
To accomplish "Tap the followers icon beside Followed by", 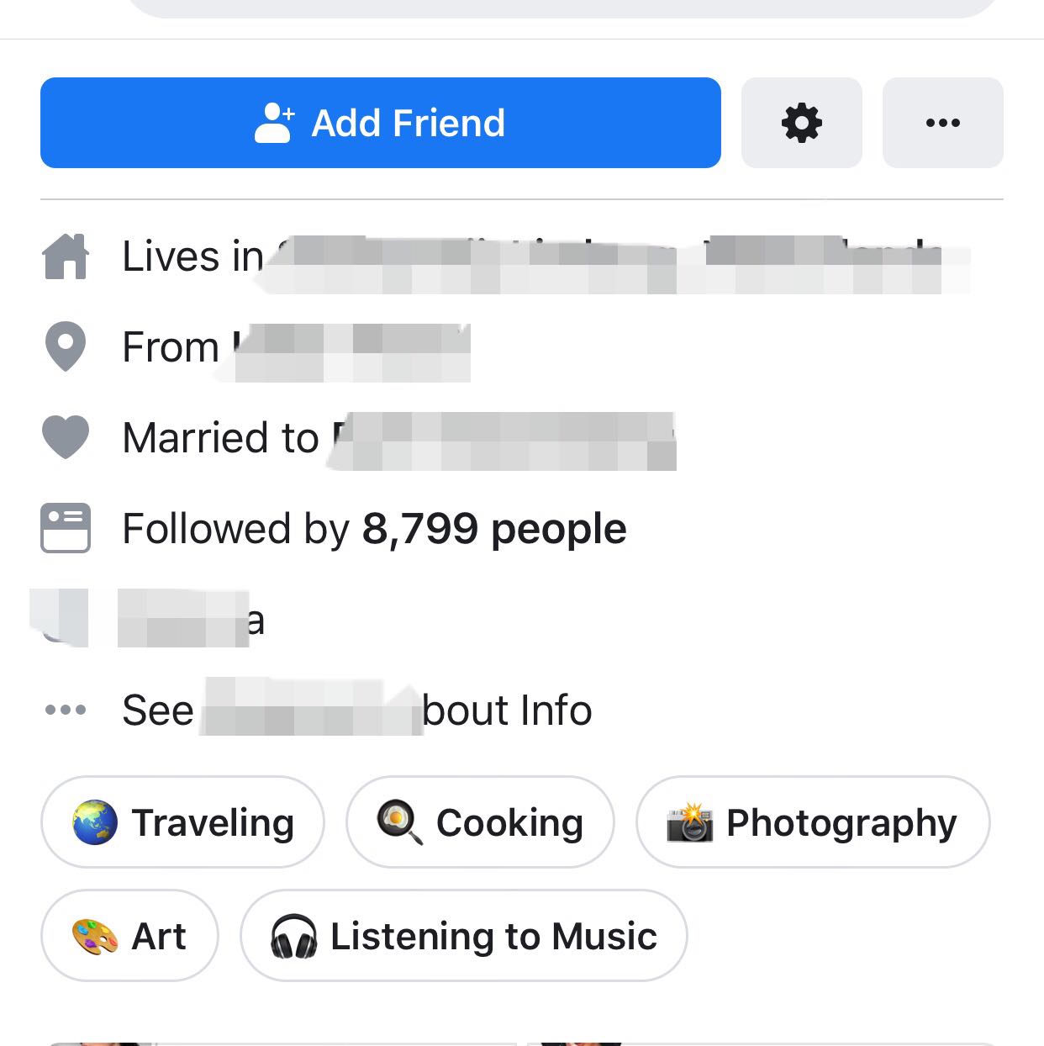I will [66, 528].
